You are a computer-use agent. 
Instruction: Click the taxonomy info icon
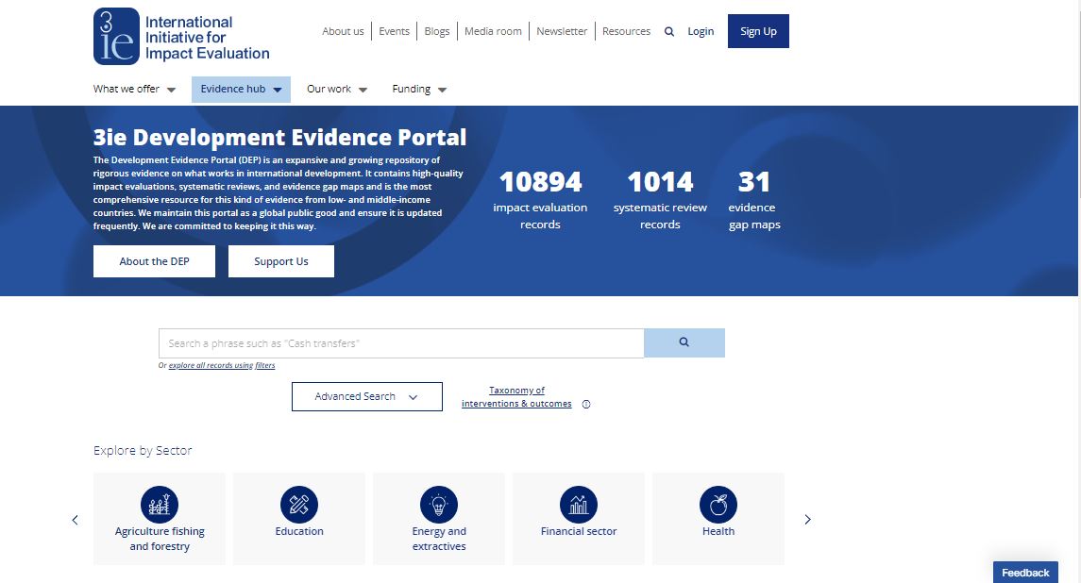(586, 404)
